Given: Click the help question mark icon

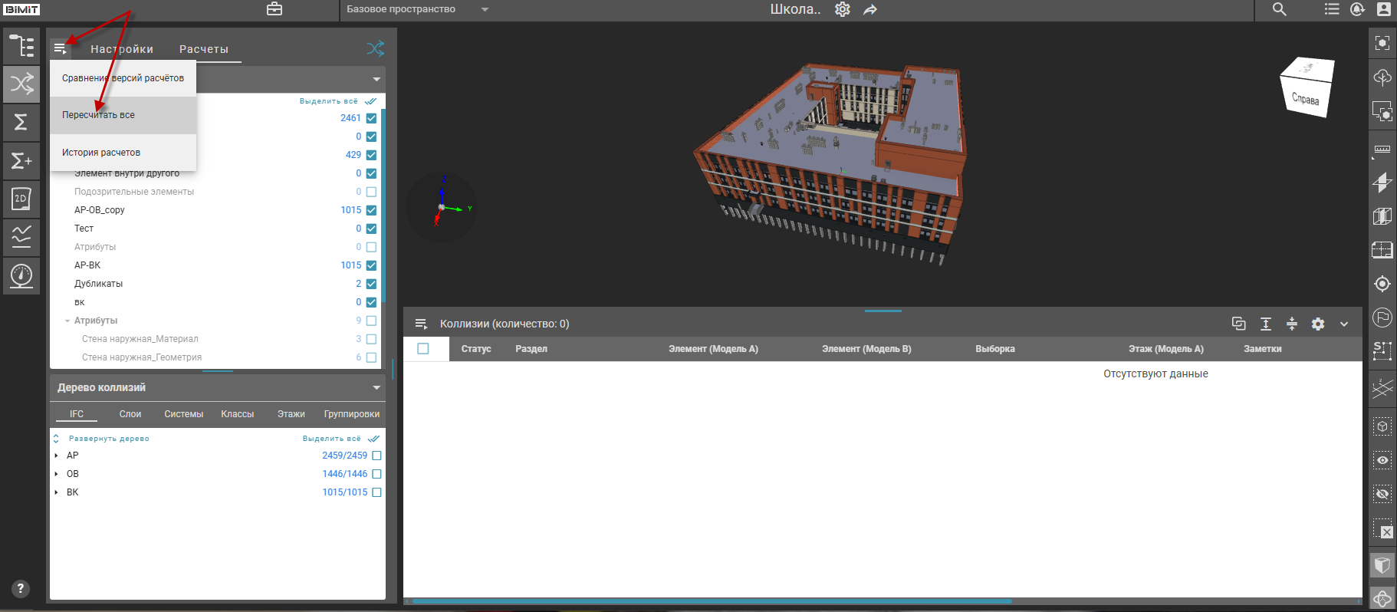Looking at the screenshot, I should click(x=21, y=588).
